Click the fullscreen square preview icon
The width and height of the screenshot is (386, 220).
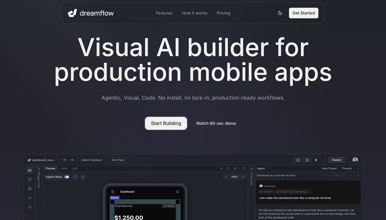pos(244,169)
